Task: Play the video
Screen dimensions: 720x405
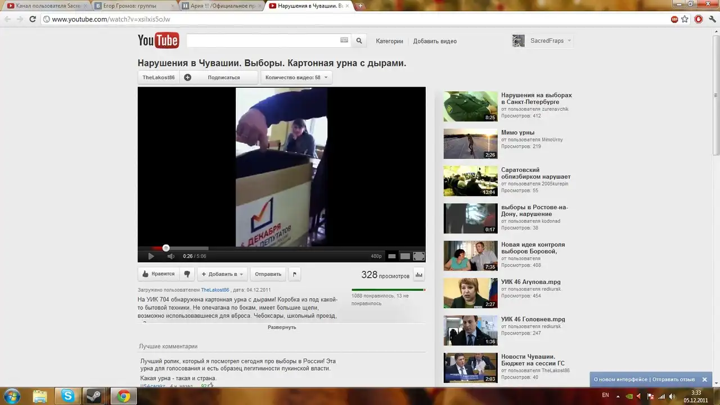Action: tap(151, 256)
